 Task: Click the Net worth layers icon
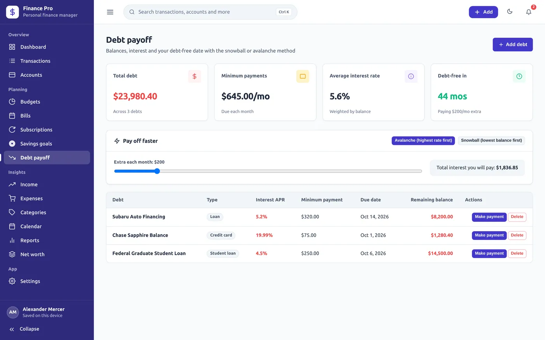pyautogui.click(x=12, y=255)
